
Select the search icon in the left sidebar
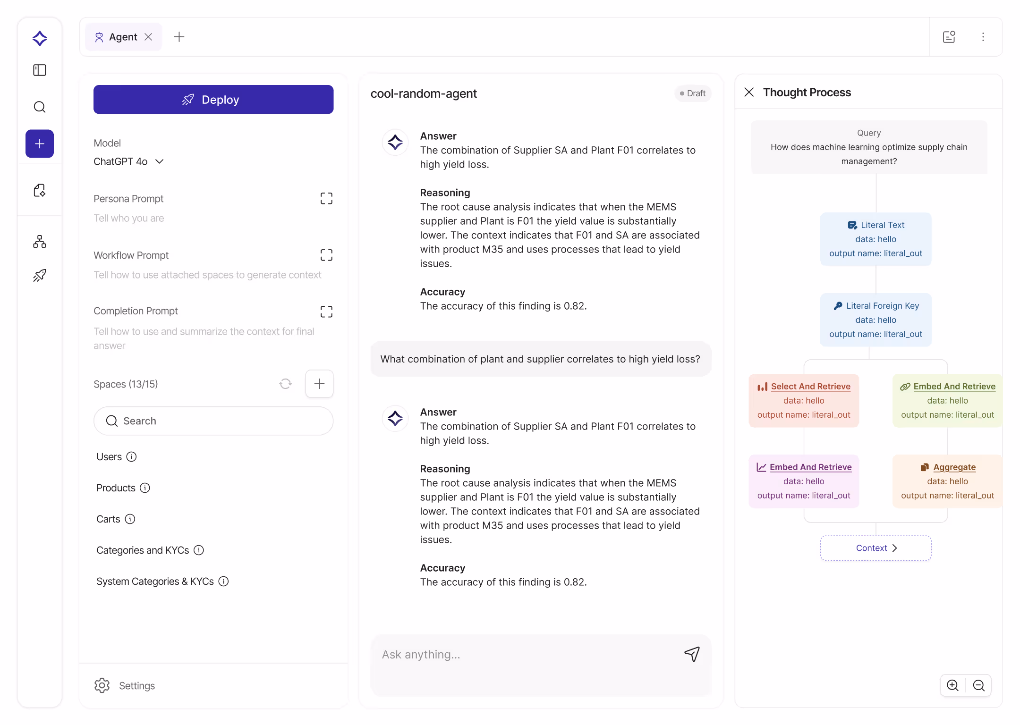pos(40,107)
